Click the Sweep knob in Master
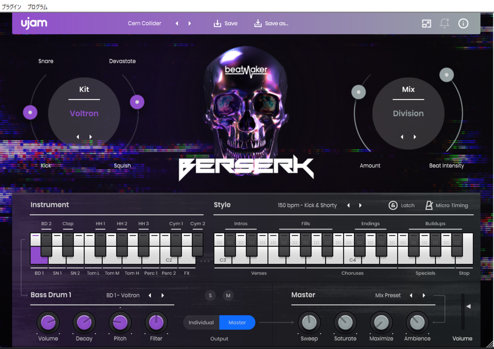The width and height of the screenshot is (494, 349). 309,322
